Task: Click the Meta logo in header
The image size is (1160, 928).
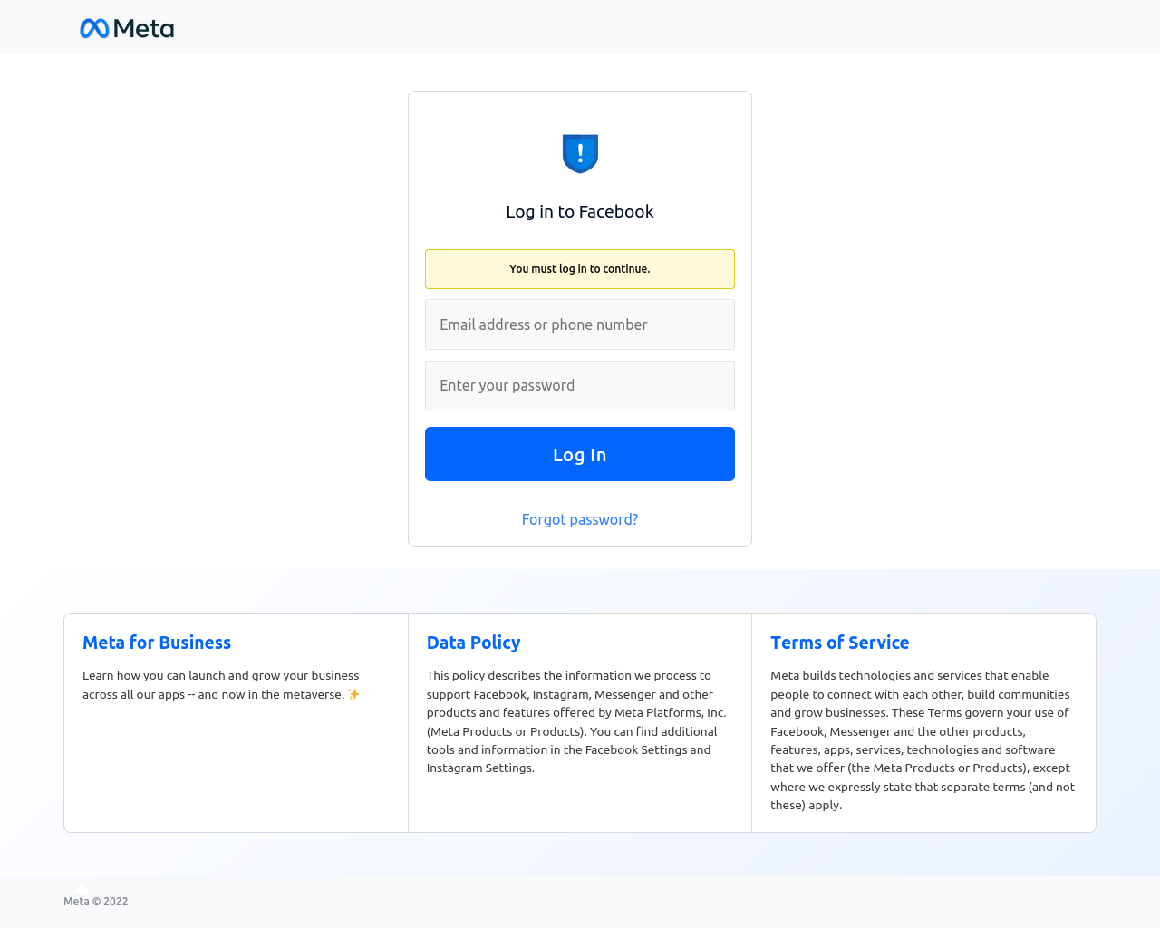Action: click(x=127, y=28)
